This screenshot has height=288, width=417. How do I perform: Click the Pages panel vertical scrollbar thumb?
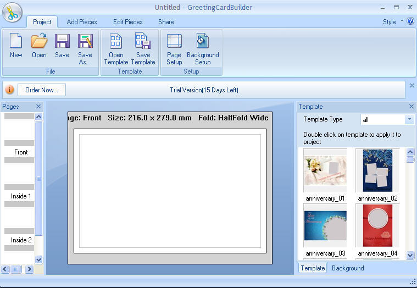(39, 179)
